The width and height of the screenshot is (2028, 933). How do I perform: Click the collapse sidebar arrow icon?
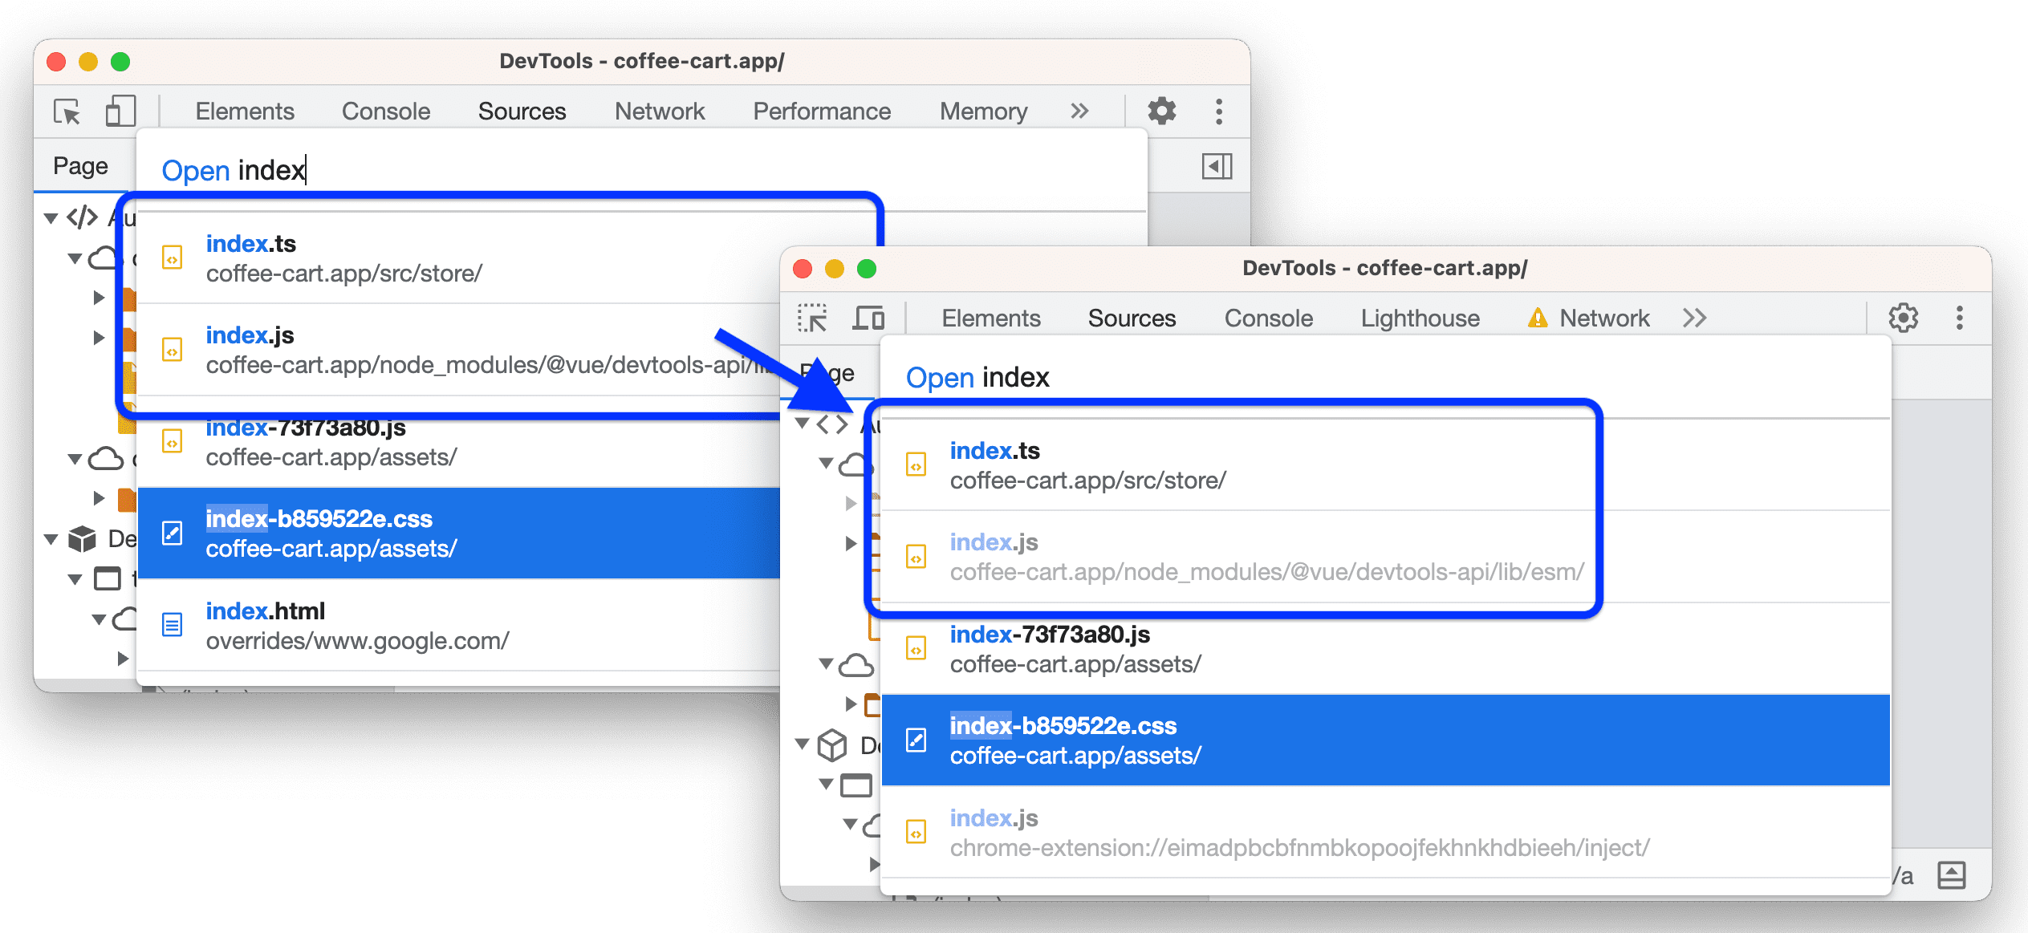(1216, 165)
